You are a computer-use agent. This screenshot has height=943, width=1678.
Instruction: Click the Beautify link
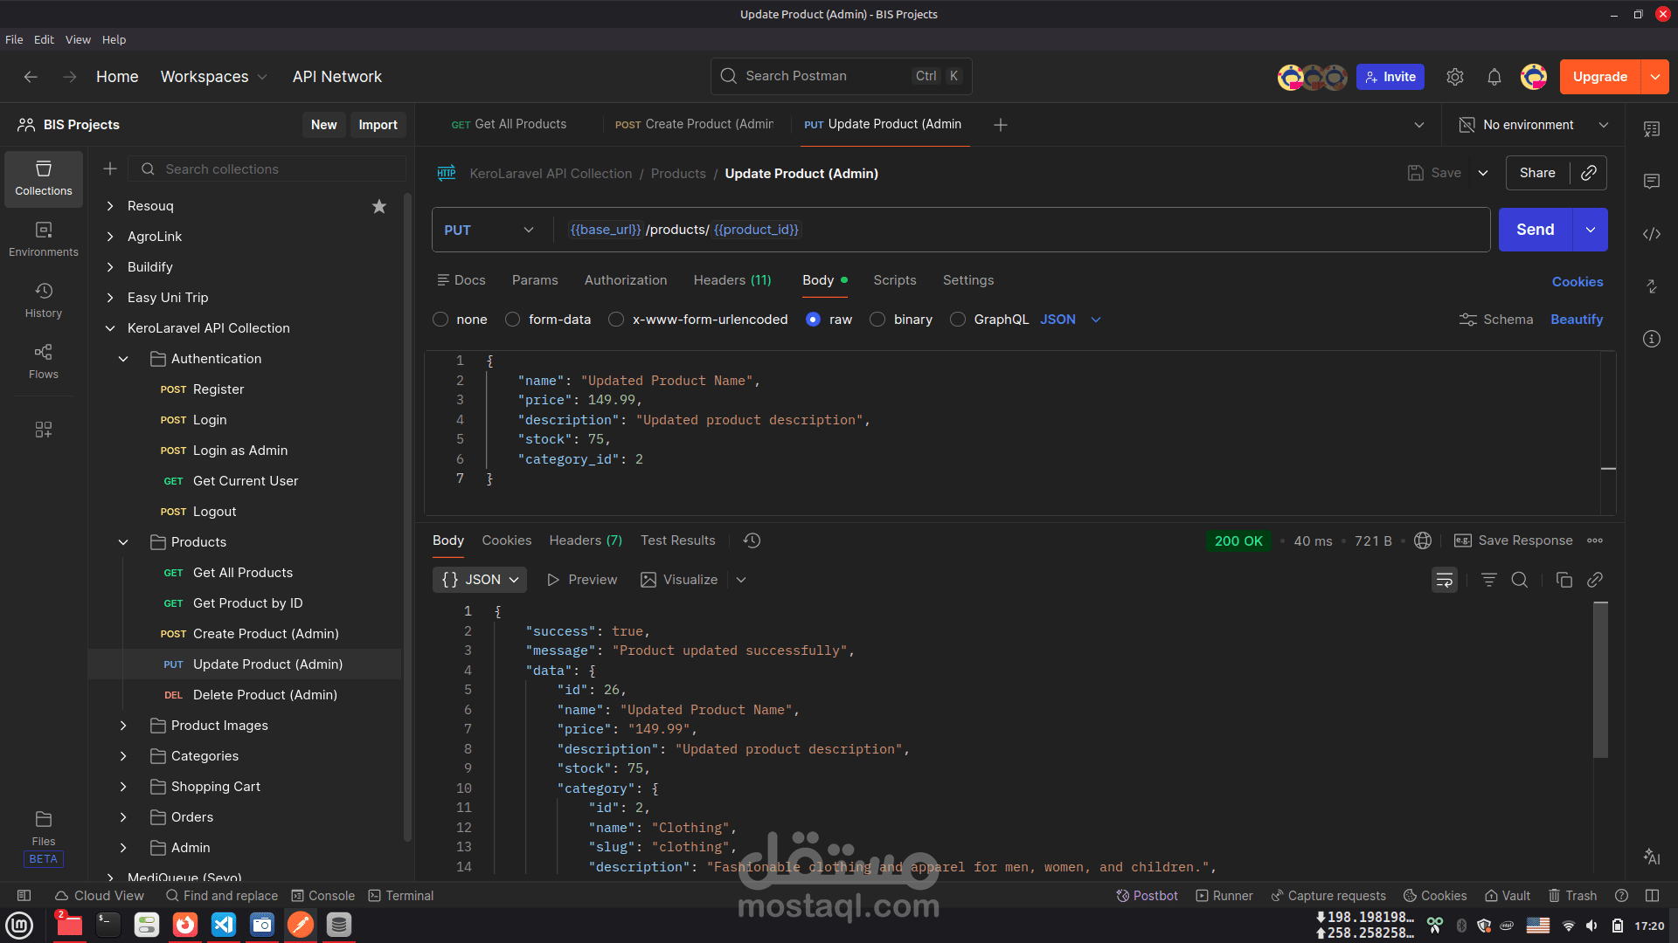coord(1576,320)
